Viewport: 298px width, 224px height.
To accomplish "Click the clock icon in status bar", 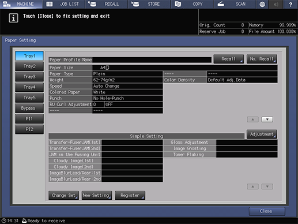I will [x=4, y=221].
